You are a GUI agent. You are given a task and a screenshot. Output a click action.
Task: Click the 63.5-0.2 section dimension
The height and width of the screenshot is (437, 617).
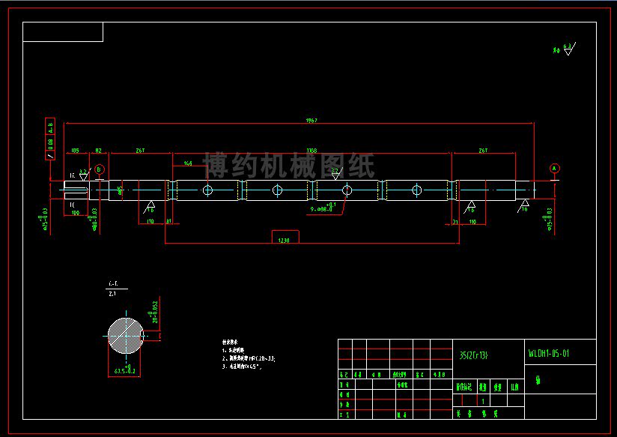point(124,370)
